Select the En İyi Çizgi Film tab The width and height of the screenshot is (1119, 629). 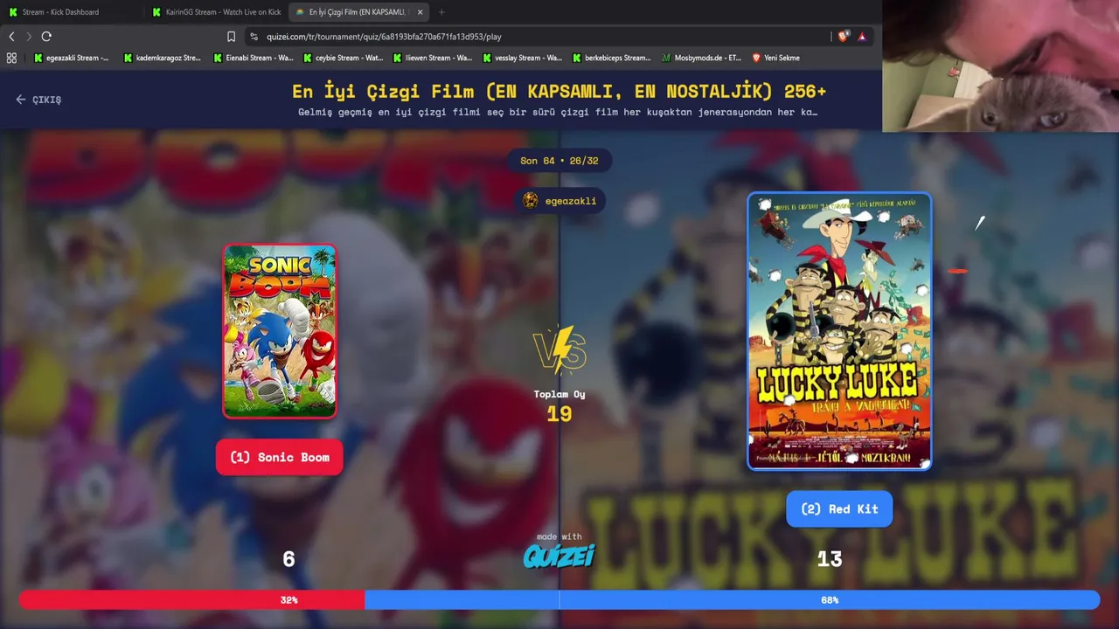pyautogui.click(x=358, y=12)
